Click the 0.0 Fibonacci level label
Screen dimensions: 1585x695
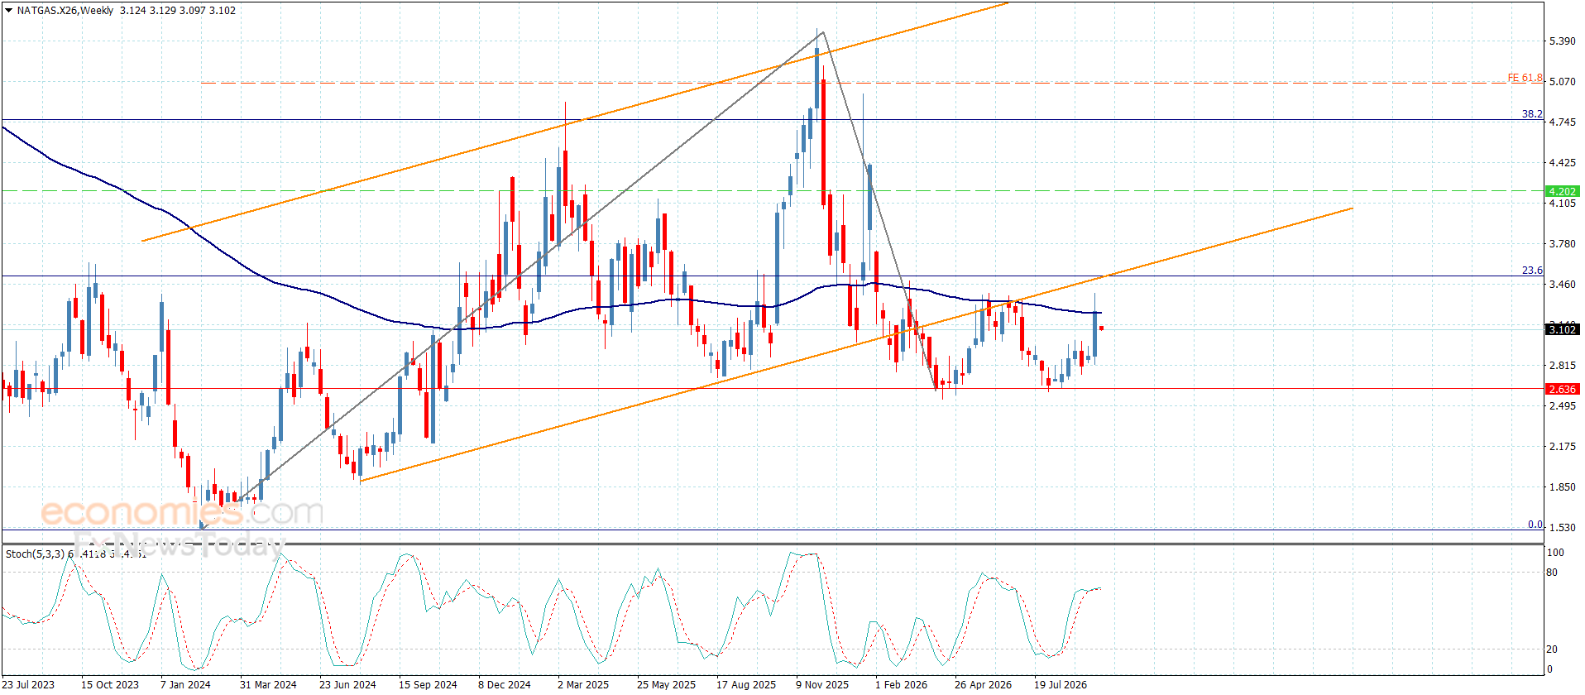click(1535, 525)
